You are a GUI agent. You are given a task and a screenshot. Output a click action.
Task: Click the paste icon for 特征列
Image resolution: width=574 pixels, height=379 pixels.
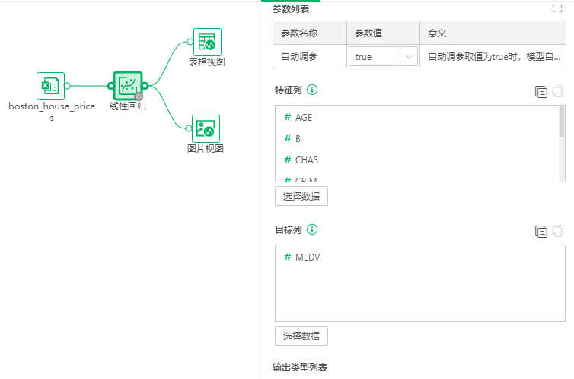coord(557,92)
